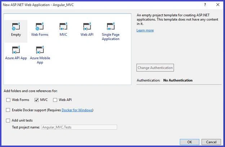The height and width of the screenshot is (147, 225).
Task: Click the Authentication: label
Action: [148, 80]
